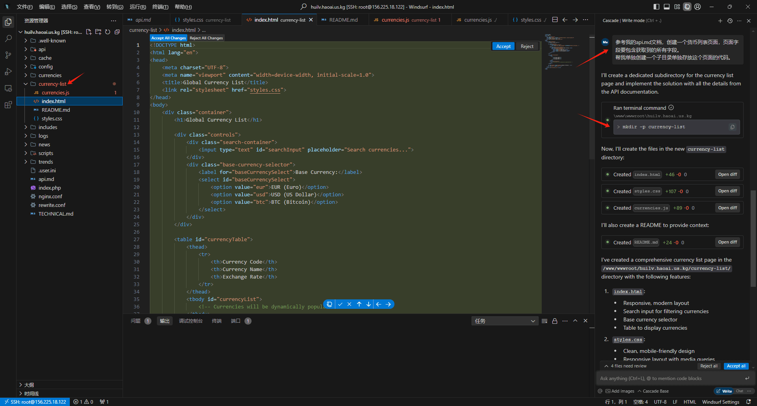Open the task selector dropdown in output
Viewport: 757px width, 406px height.
point(505,321)
